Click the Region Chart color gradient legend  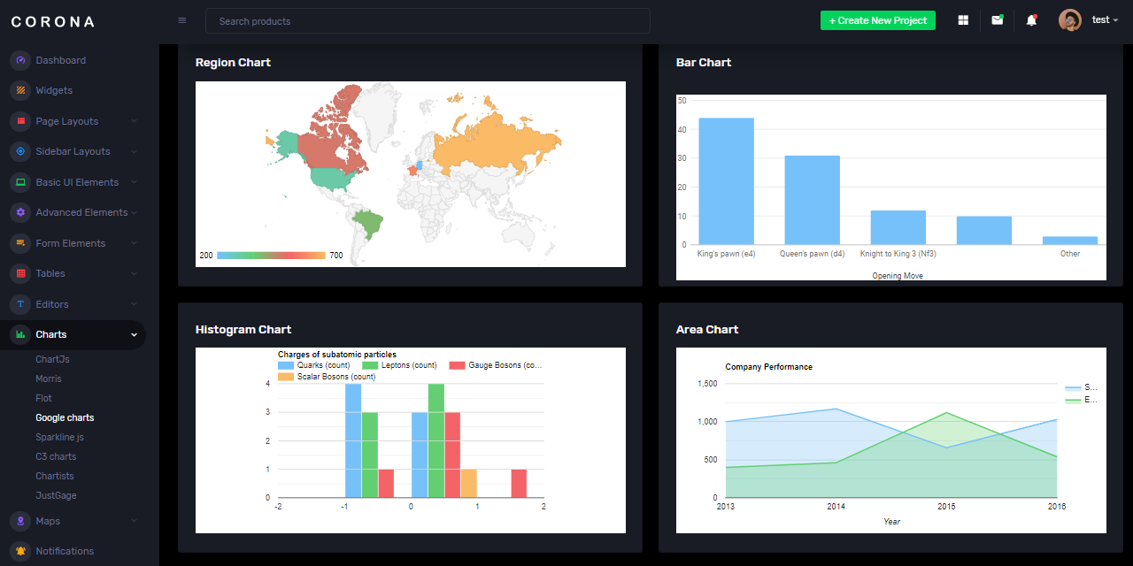271,255
